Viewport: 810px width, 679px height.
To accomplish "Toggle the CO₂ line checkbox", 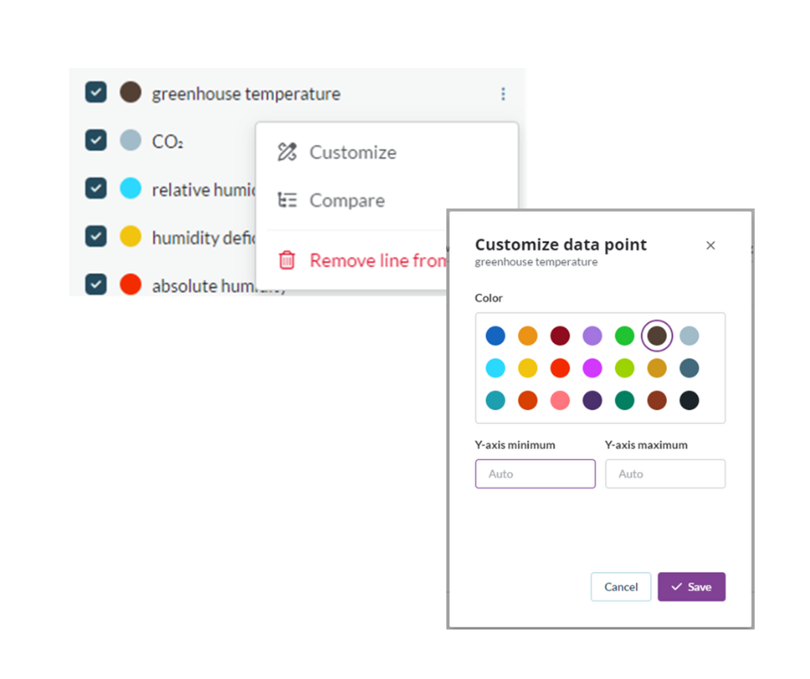I will coord(96,140).
